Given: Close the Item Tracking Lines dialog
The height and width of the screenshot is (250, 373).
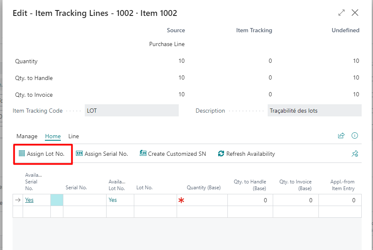Looking at the screenshot, I should [355, 13].
